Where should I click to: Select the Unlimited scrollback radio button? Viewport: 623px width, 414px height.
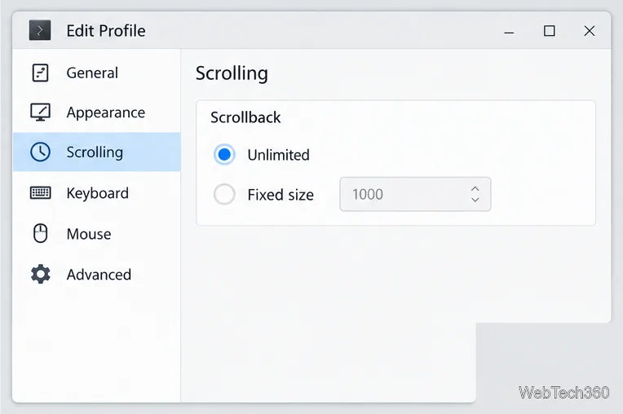[x=224, y=154]
